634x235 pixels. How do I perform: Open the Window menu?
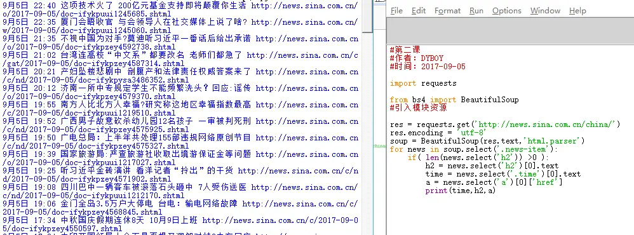pos(545,11)
